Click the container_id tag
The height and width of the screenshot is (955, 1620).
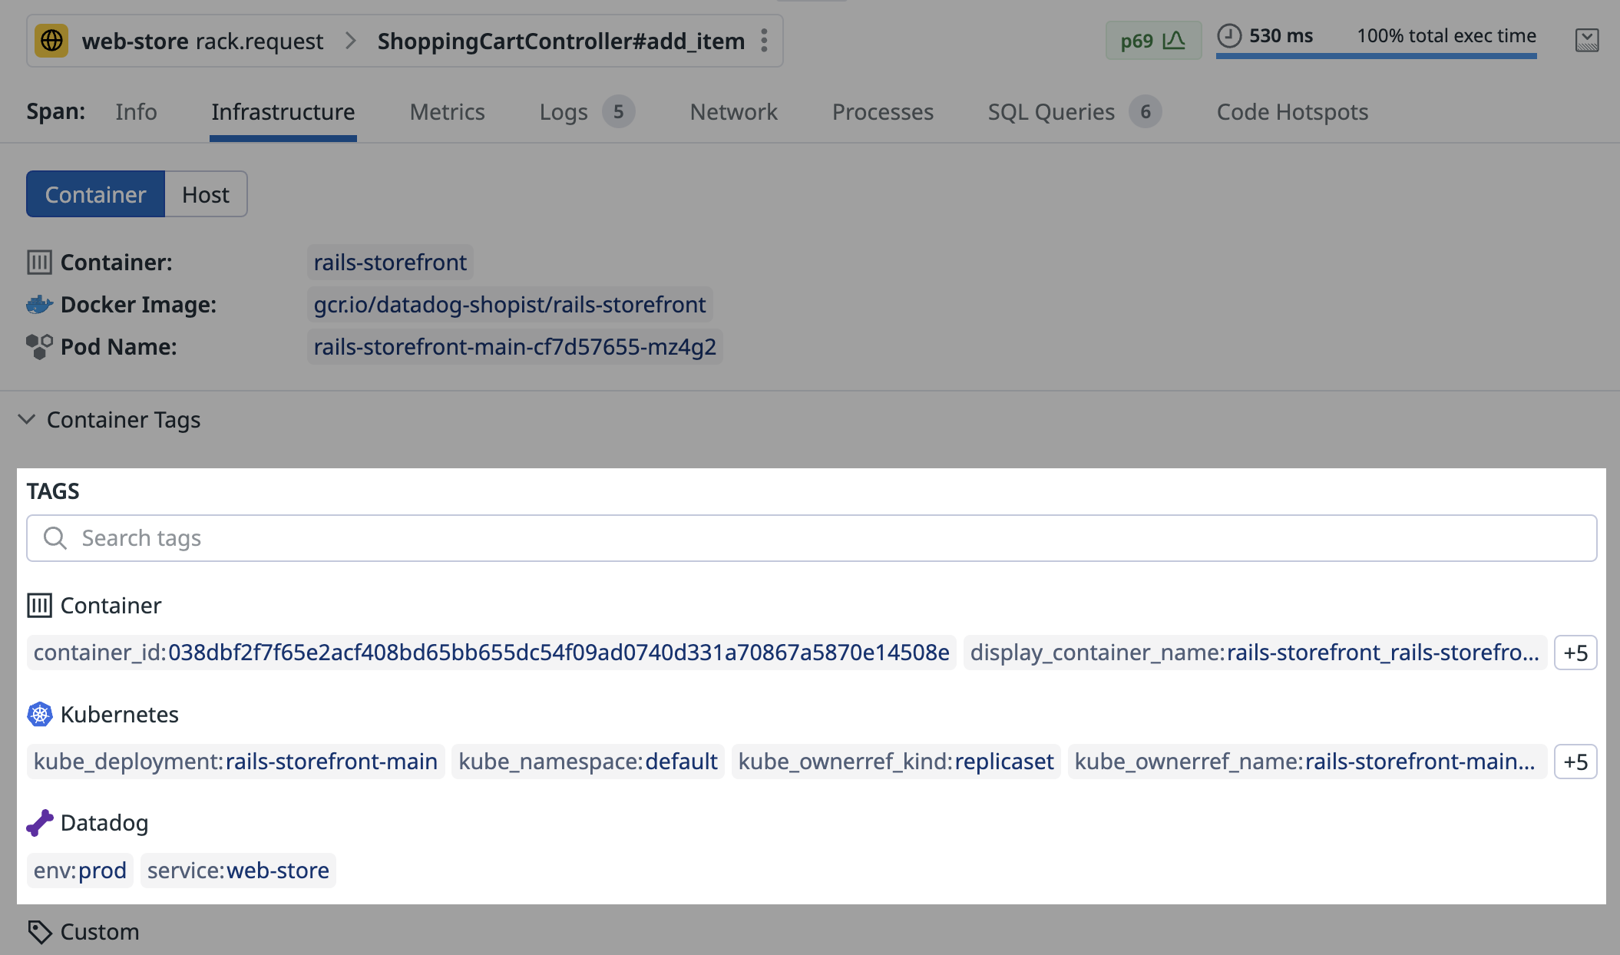click(x=491, y=653)
